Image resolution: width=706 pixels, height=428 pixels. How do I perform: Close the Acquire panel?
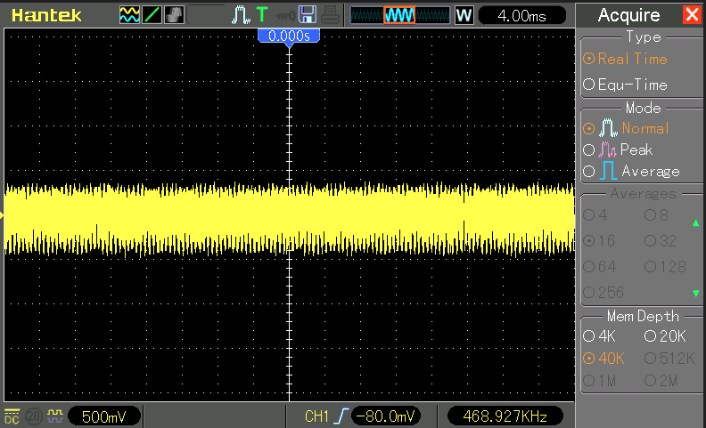pyautogui.click(x=692, y=14)
